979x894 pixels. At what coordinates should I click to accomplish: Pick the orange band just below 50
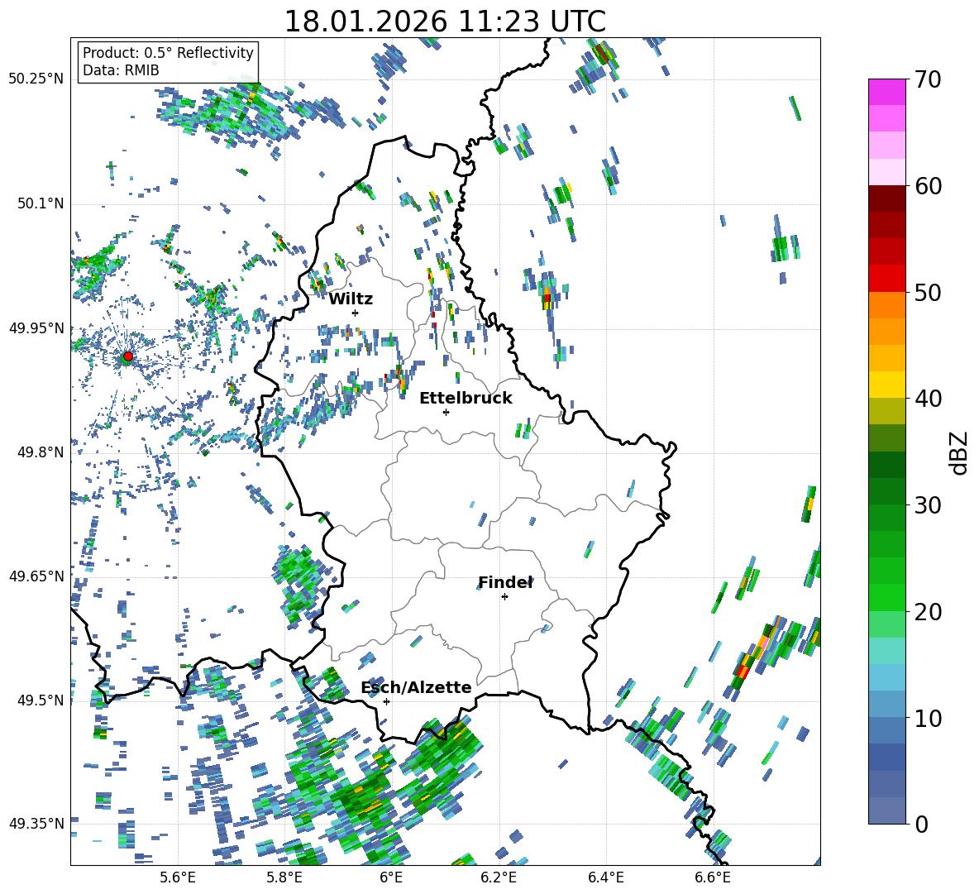click(x=886, y=305)
